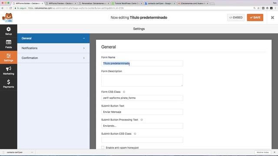Open a new browser tab
This screenshot has width=278, height=156.
coord(212,3)
